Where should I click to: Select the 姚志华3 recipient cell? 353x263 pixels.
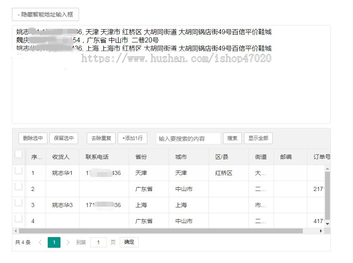click(x=63, y=205)
